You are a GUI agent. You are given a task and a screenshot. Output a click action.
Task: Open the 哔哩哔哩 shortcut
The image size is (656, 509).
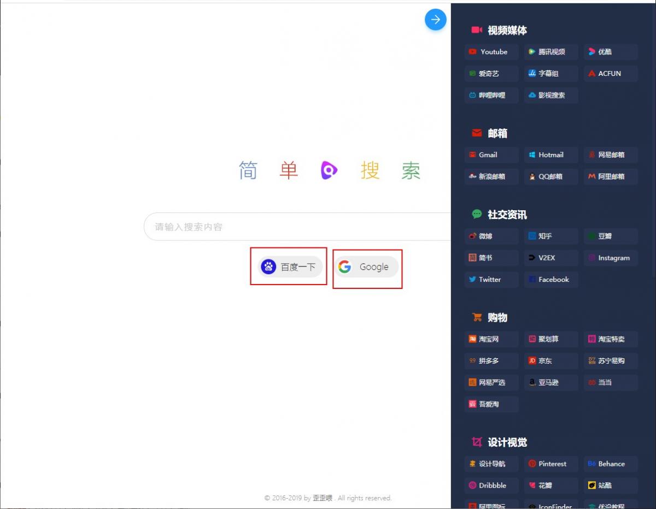491,95
